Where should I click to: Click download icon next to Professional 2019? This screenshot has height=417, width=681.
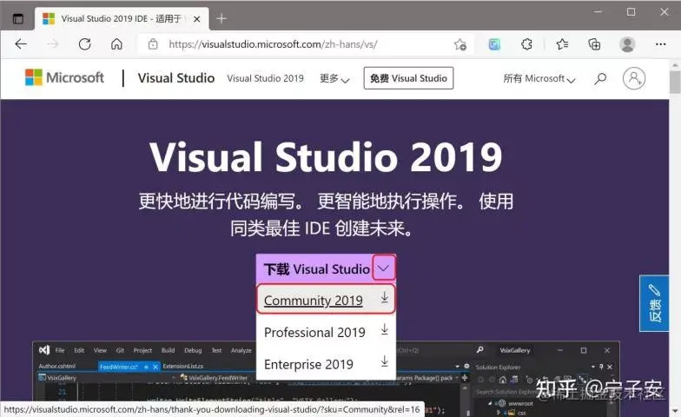click(x=384, y=330)
